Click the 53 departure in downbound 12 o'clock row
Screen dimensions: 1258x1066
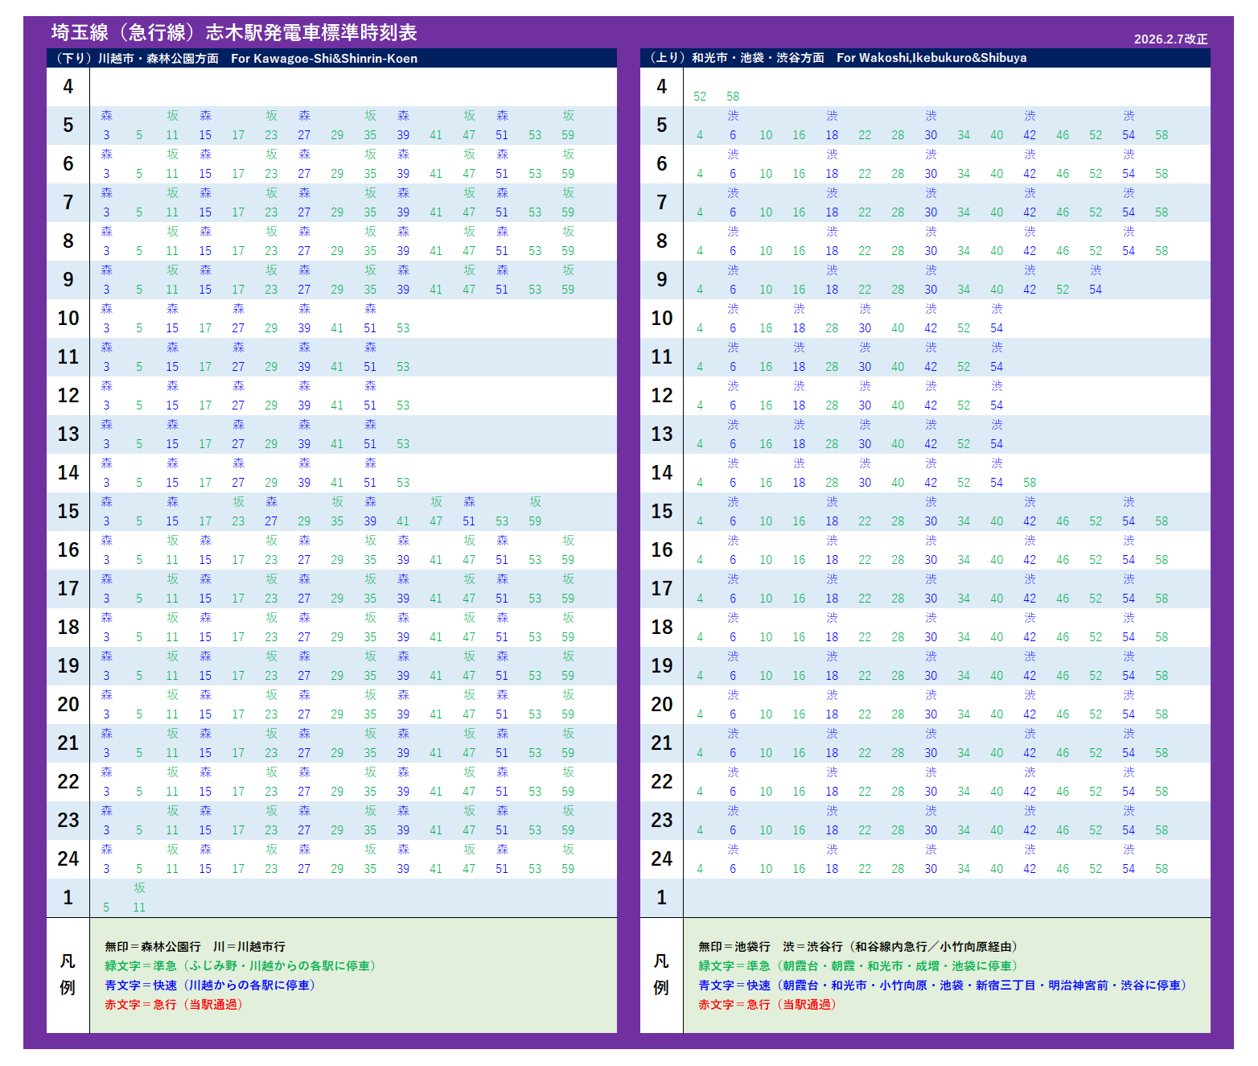403,405
